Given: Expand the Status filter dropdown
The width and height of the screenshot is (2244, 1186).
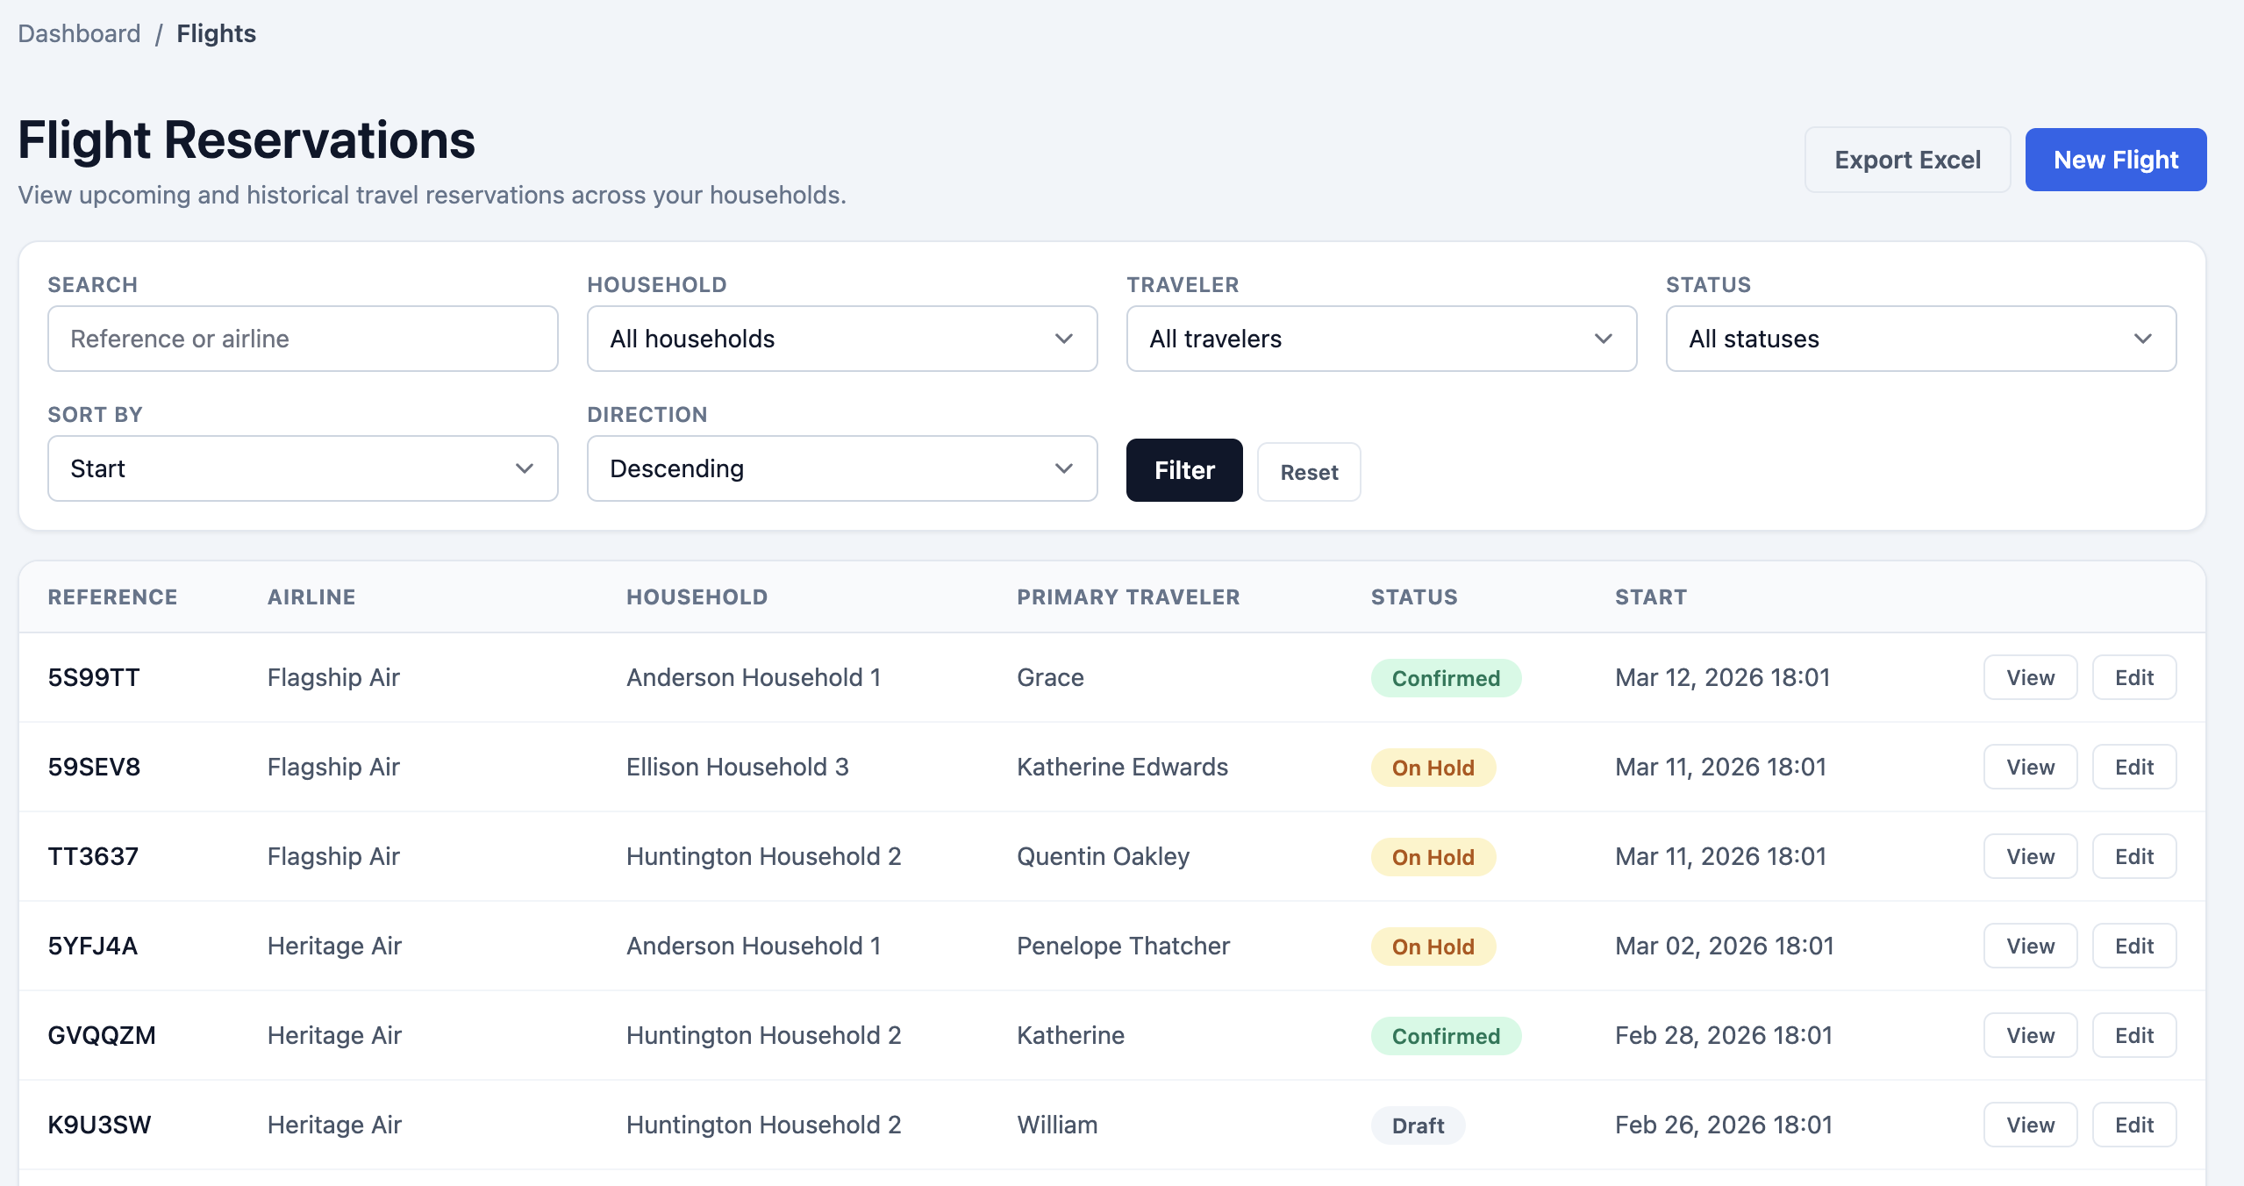Looking at the screenshot, I should point(1919,339).
